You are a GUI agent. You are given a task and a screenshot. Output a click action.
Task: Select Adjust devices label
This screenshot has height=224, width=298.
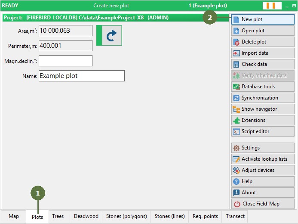click(258, 170)
